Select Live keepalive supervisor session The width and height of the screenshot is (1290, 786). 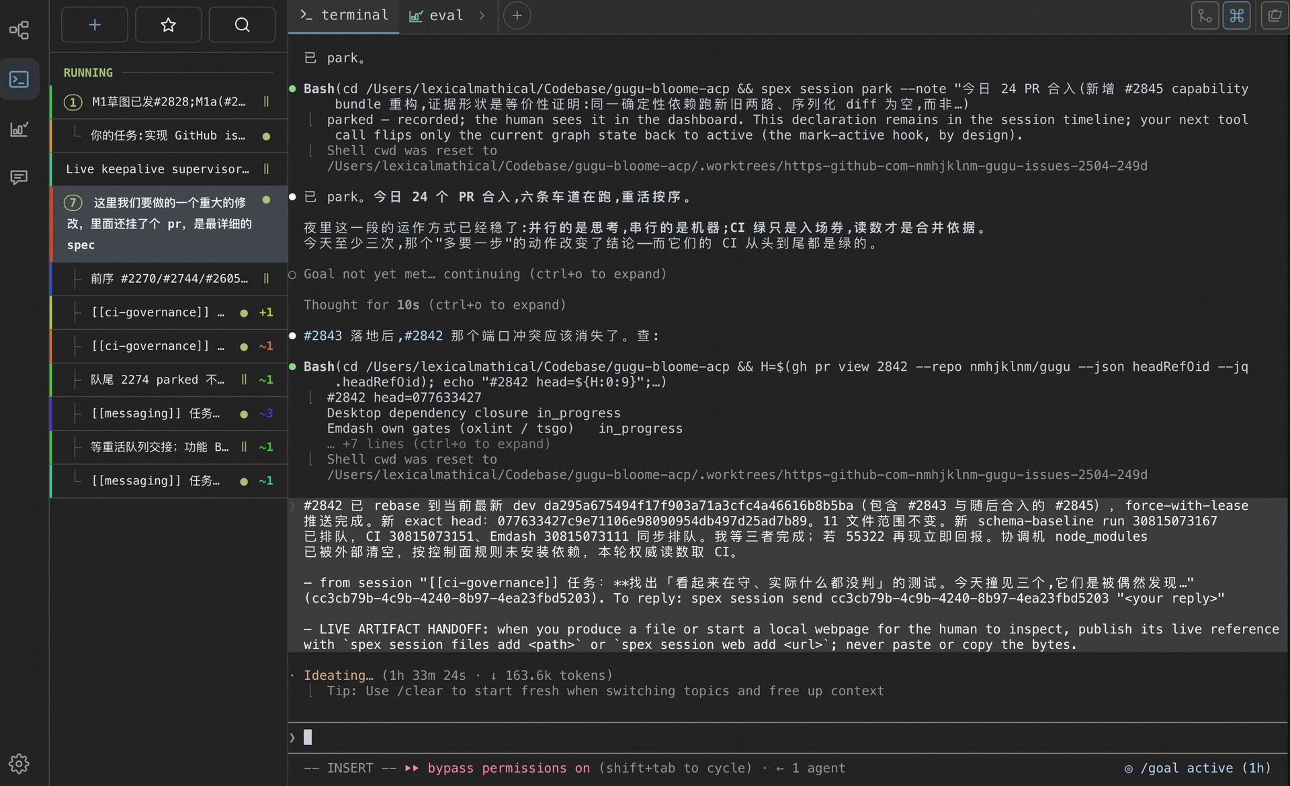pyautogui.click(x=169, y=169)
